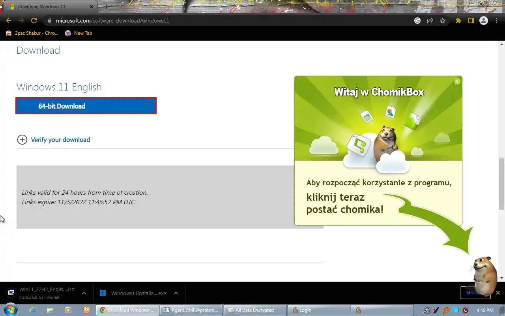Go back with the browser back arrow
The width and height of the screenshot is (505, 316).
click(9, 21)
